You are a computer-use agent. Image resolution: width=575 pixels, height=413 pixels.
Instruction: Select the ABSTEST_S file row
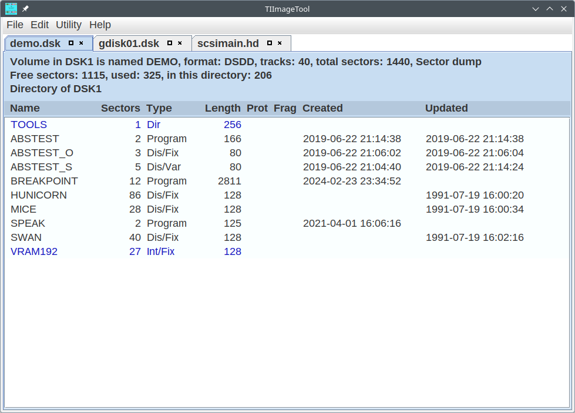[x=41, y=167]
